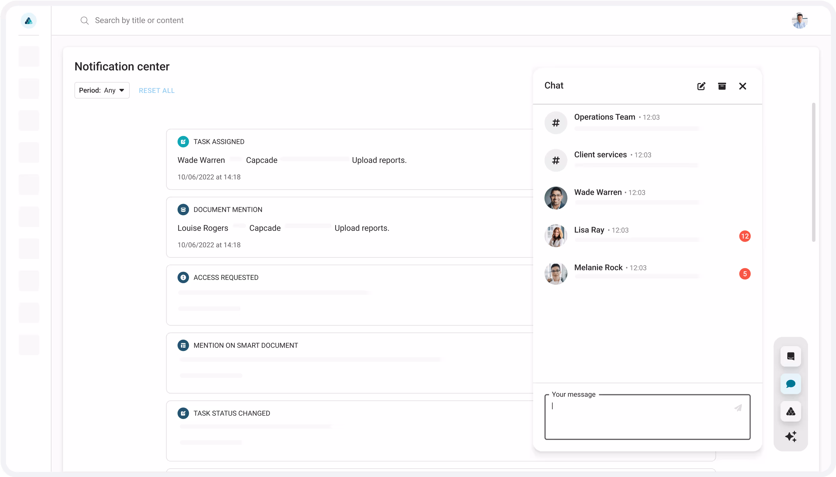Click the send message paper plane icon
The height and width of the screenshot is (477, 836).
[738, 408]
